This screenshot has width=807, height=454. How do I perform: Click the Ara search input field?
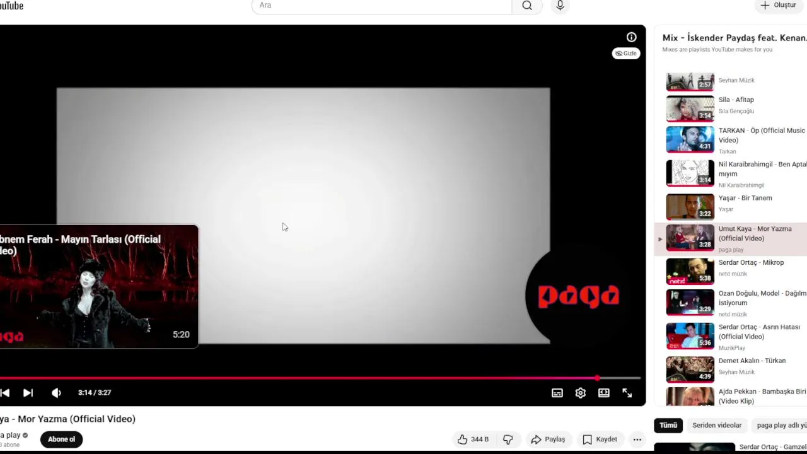[382, 6]
